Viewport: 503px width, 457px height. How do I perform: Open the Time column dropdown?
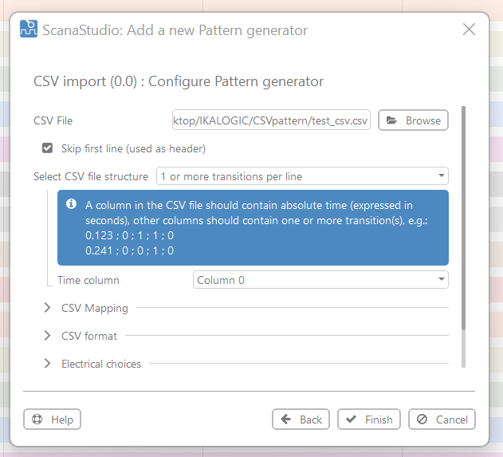click(x=320, y=280)
